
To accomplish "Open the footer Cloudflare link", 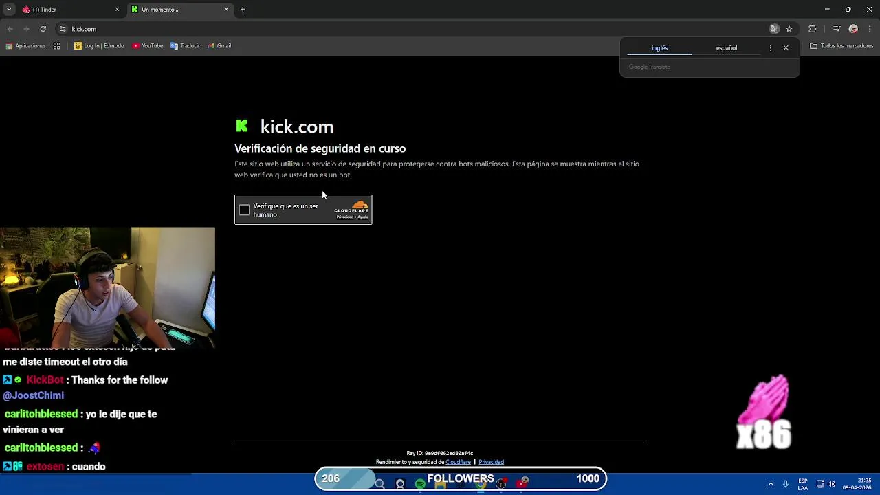I will click(x=458, y=462).
